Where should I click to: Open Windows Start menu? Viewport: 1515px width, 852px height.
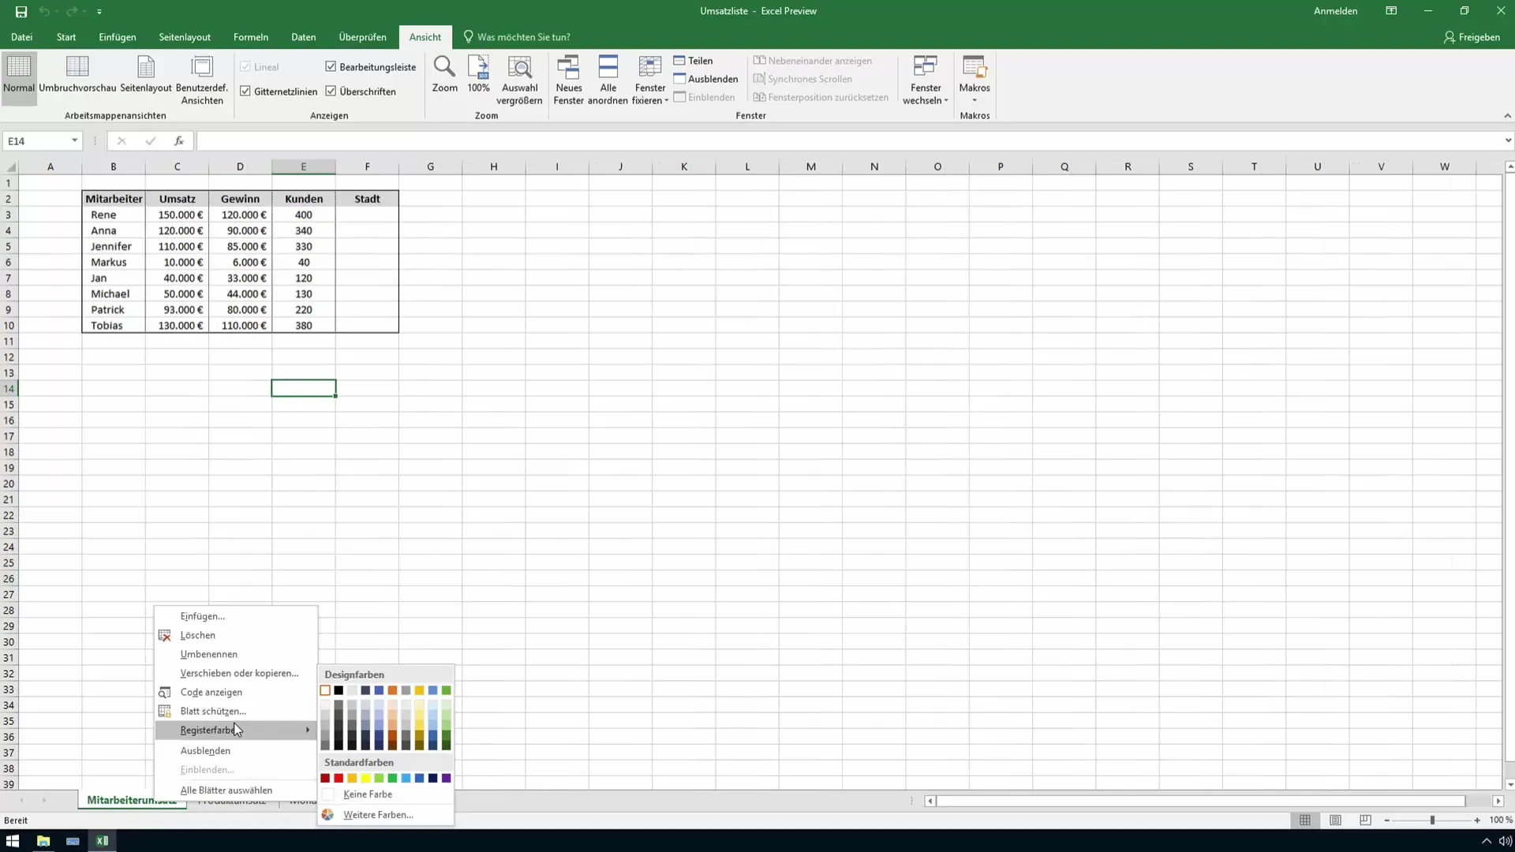coord(13,841)
